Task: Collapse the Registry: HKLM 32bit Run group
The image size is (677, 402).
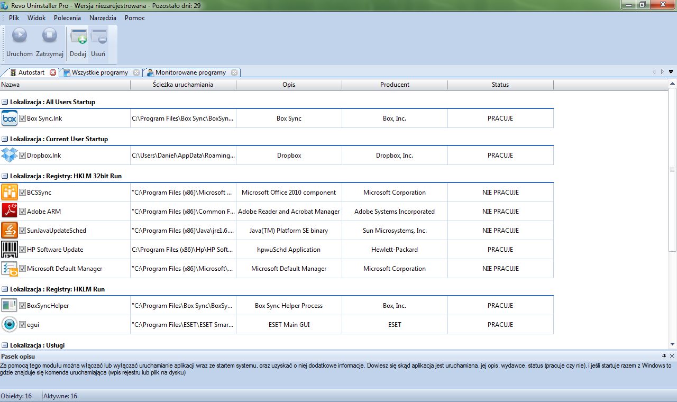Action: pos(5,176)
